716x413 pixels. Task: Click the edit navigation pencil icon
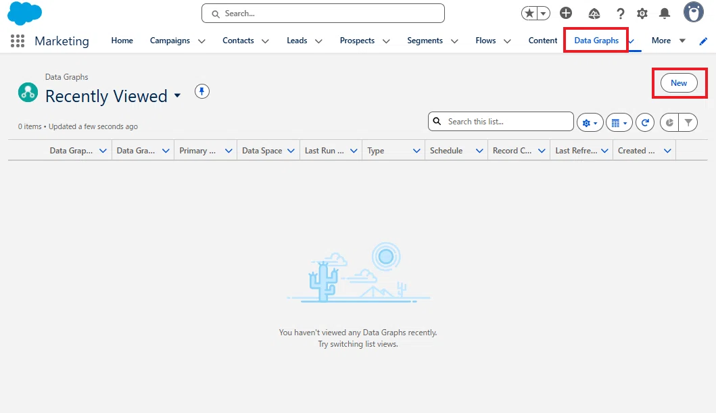pyautogui.click(x=703, y=41)
